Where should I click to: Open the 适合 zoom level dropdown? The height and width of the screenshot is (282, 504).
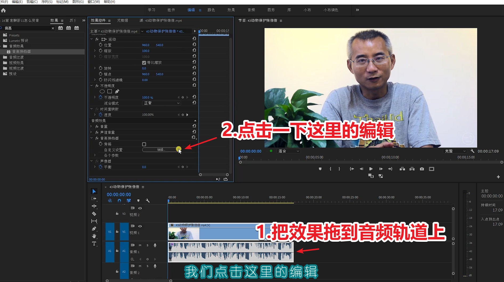pos(288,151)
